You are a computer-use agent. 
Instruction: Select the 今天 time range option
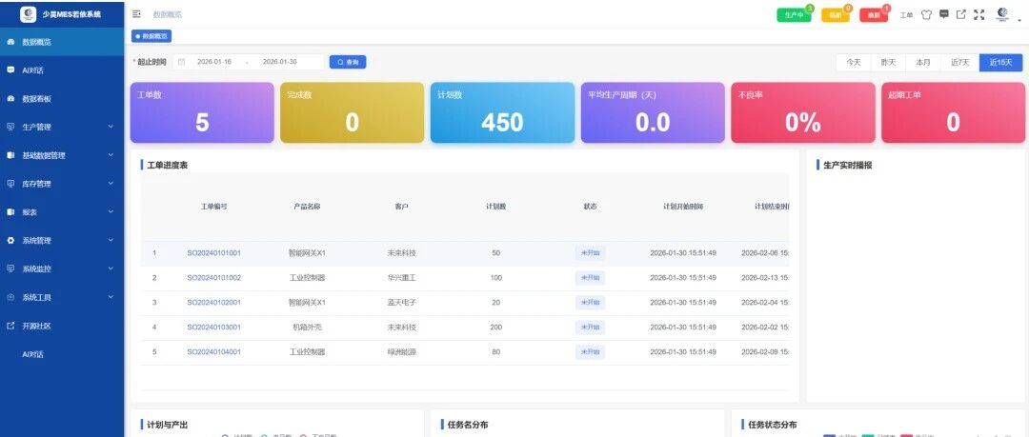click(853, 62)
